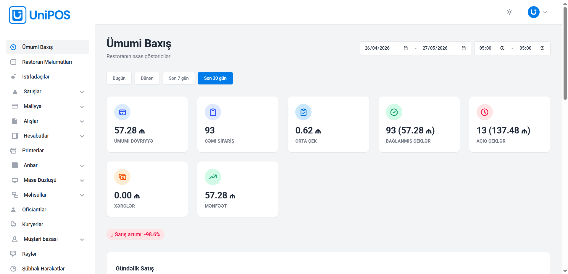
Task: Click the Restoran Məlumatları window icon
Action: click(x=13, y=62)
